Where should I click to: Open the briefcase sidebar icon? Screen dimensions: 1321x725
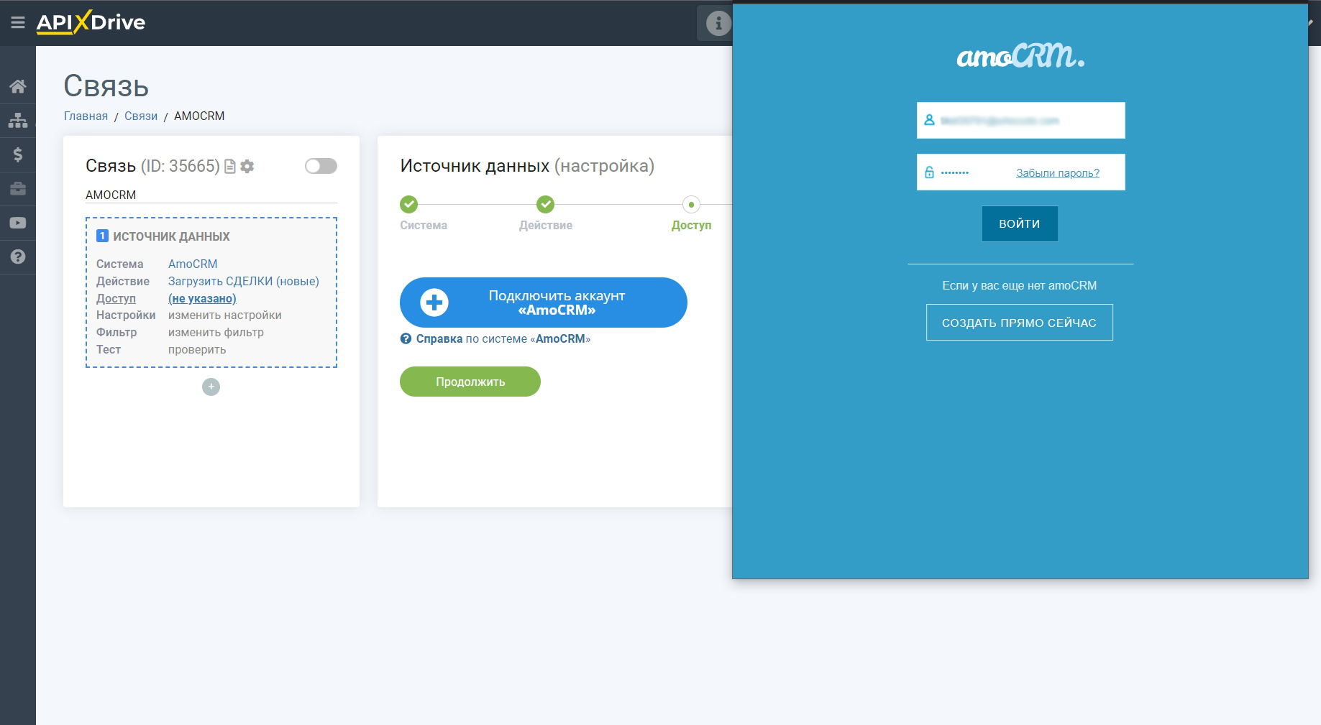pyautogui.click(x=18, y=188)
